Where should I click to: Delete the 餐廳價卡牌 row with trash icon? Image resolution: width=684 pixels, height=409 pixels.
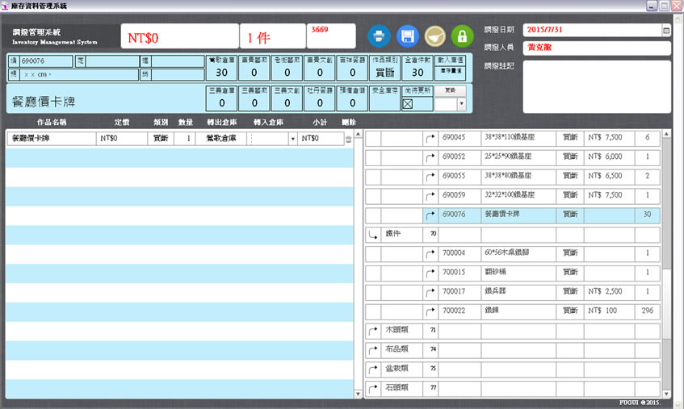point(348,139)
